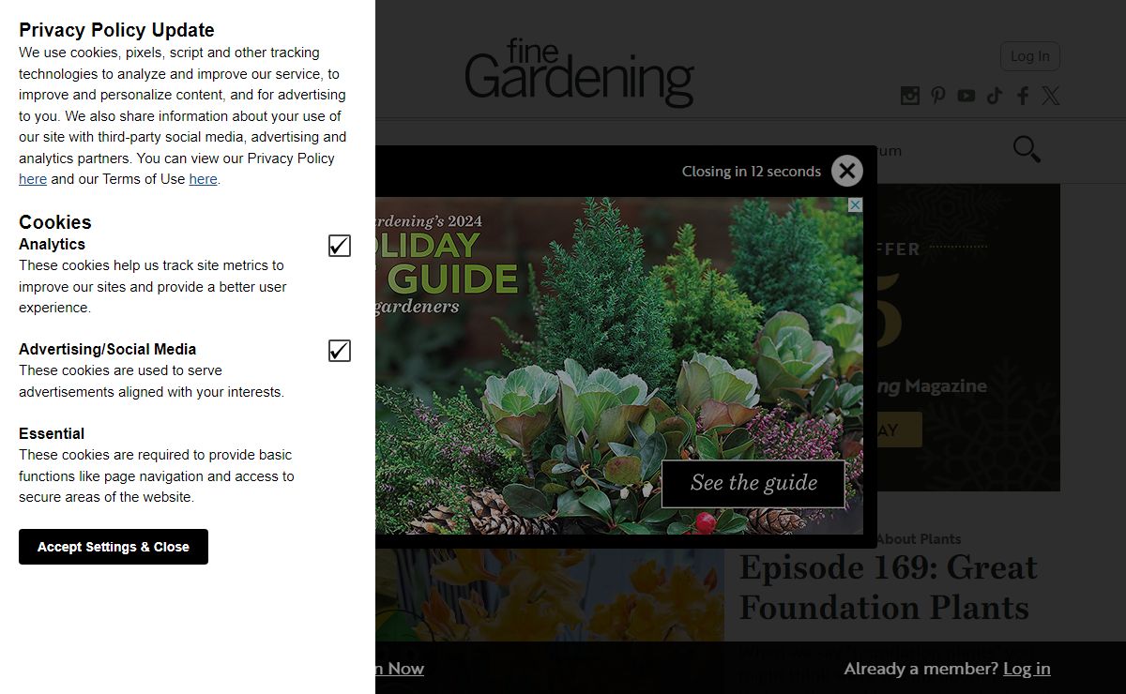Click the AdChoices icon on popup ad
Screen dimensions: 1126x694
coord(855,204)
